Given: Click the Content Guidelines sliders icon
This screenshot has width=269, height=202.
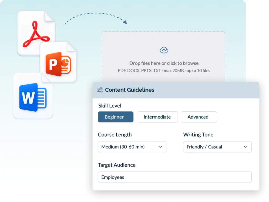Looking at the screenshot, I should tap(100, 90).
